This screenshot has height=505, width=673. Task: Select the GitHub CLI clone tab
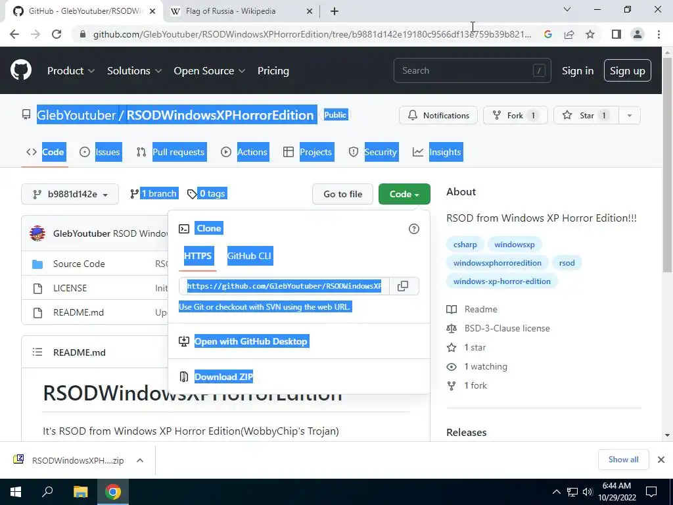pyautogui.click(x=249, y=256)
